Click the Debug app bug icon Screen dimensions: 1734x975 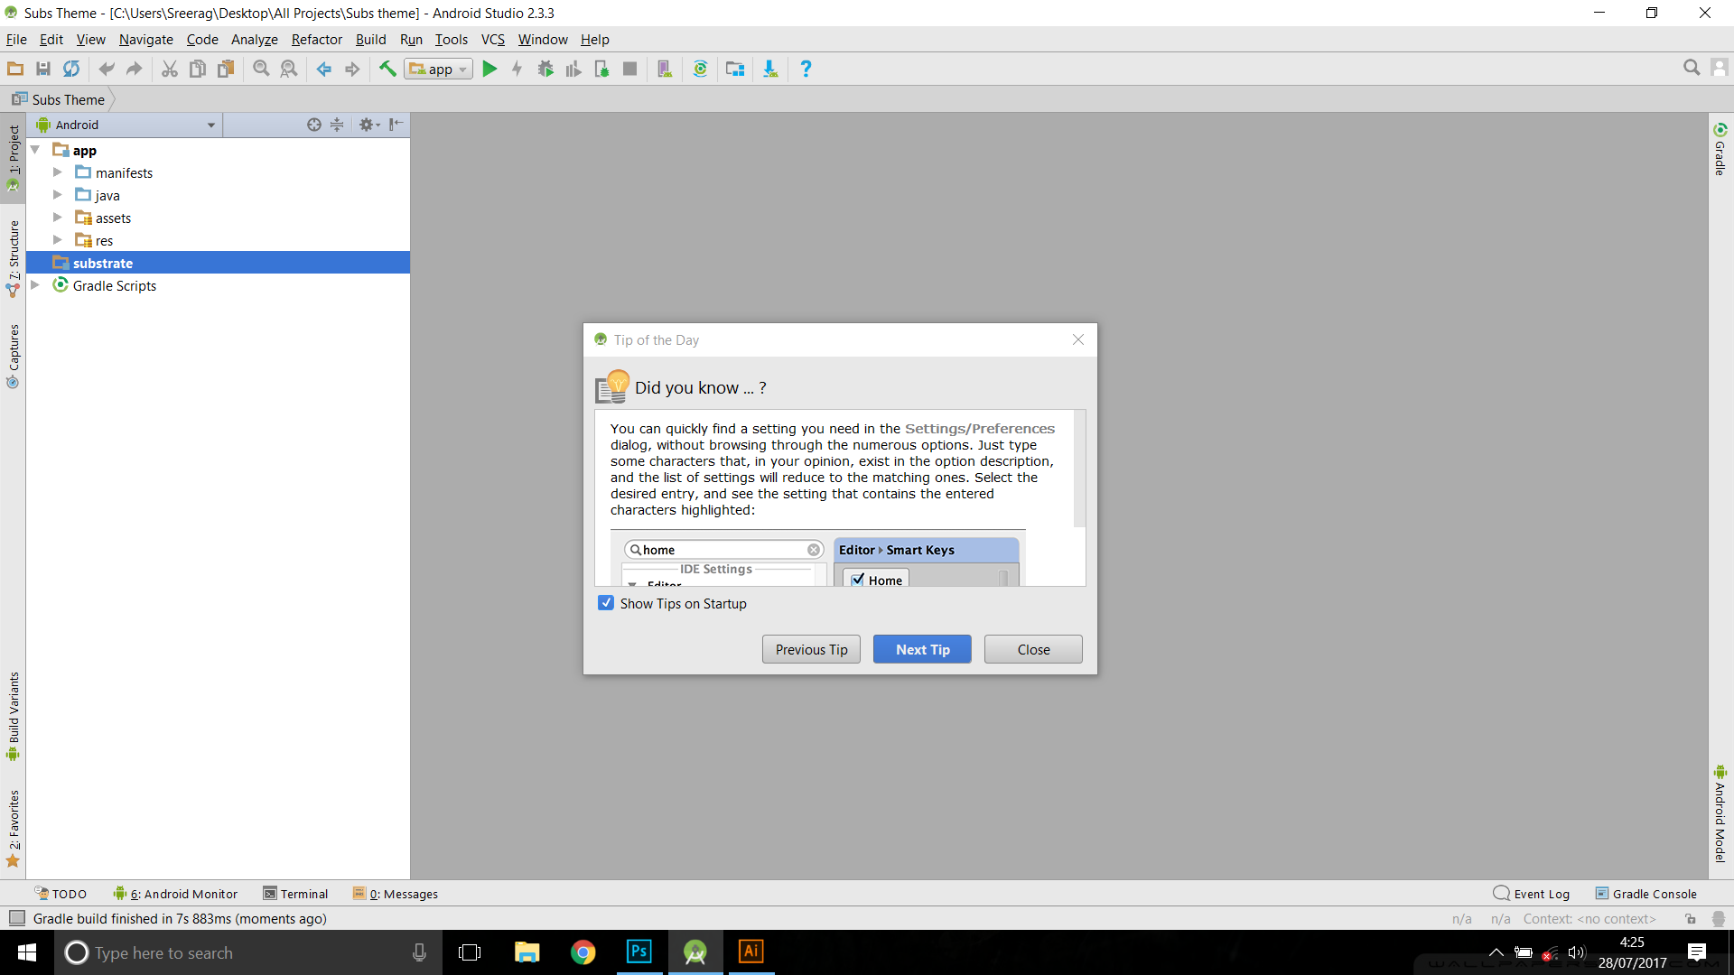[x=545, y=69]
